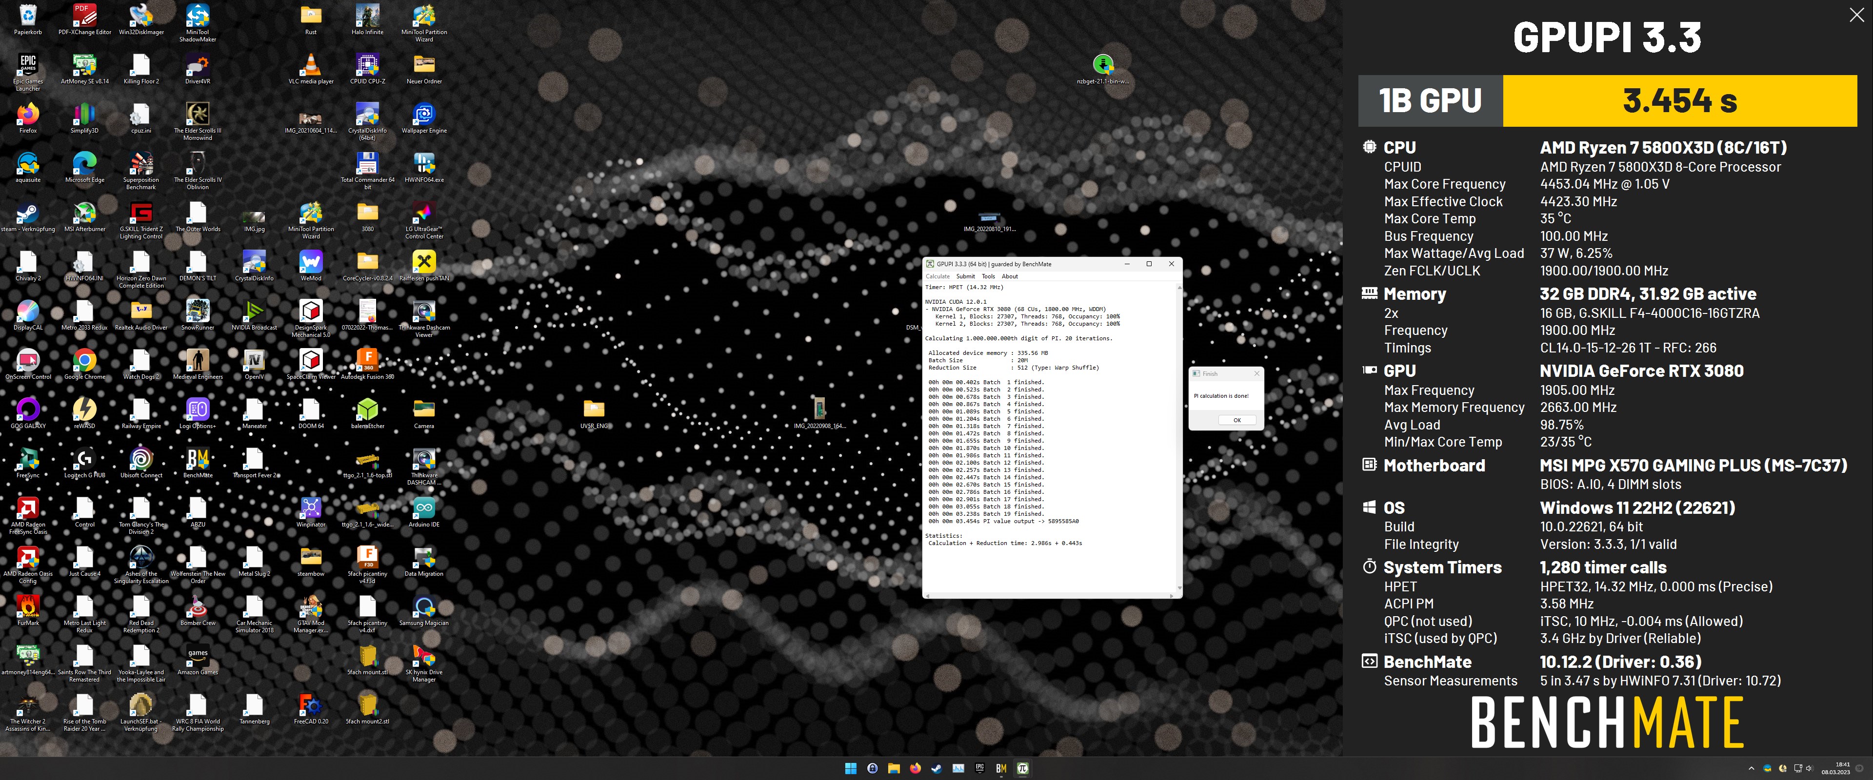Open the About menu in GPUPI
Image resolution: width=1873 pixels, height=780 pixels.
click(x=1010, y=276)
